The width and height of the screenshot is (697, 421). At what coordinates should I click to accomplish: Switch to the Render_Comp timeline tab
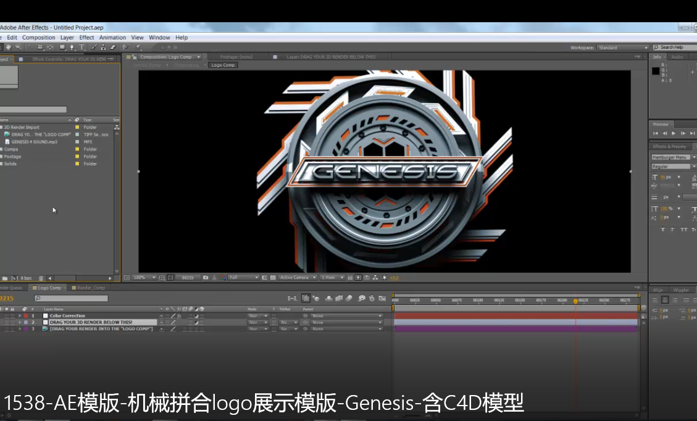click(x=90, y=288)
